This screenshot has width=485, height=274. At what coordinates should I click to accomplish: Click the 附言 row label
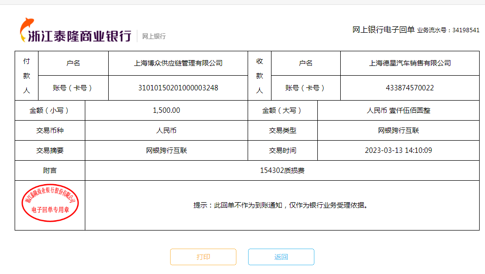[x=50, y=170]
